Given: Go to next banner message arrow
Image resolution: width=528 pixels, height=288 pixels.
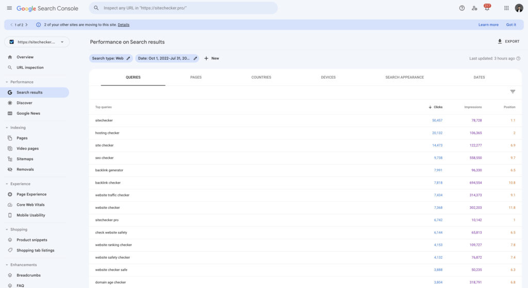Looking at the screenshot, I should tap(27, 25).
